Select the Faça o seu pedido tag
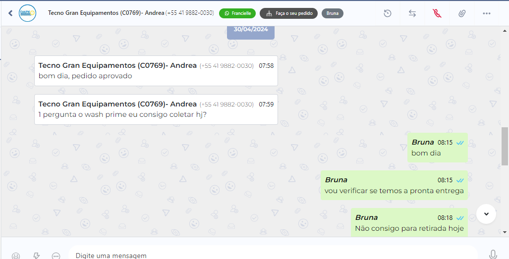 tap(288, 13)
